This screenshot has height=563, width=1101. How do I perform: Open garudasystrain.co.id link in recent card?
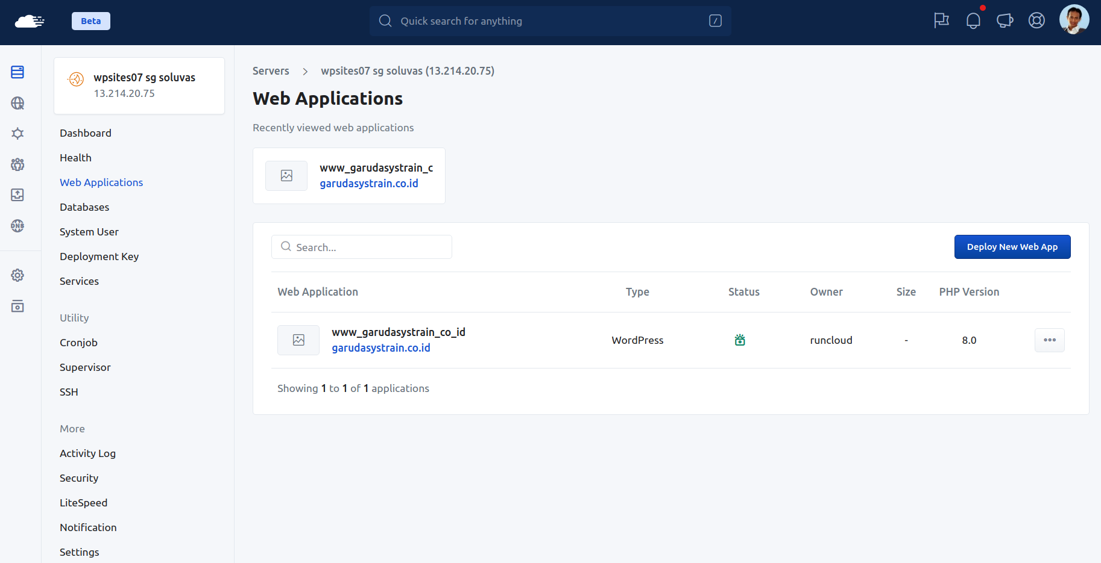click(x=369, y=184)
